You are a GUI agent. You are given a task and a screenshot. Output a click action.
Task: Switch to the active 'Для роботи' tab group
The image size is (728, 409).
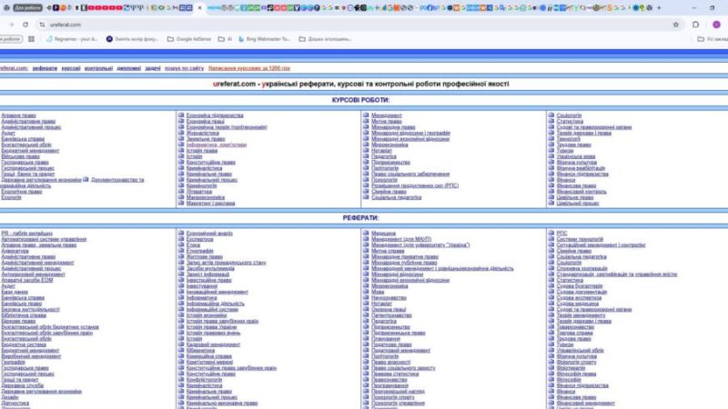coord(27,8)
